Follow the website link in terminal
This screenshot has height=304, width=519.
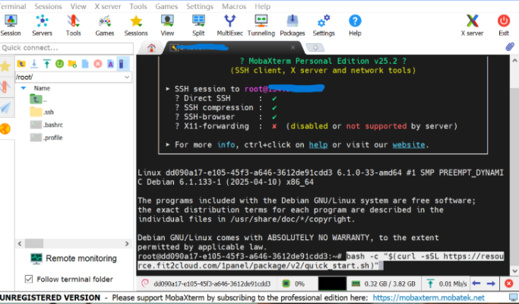point(409,144)
